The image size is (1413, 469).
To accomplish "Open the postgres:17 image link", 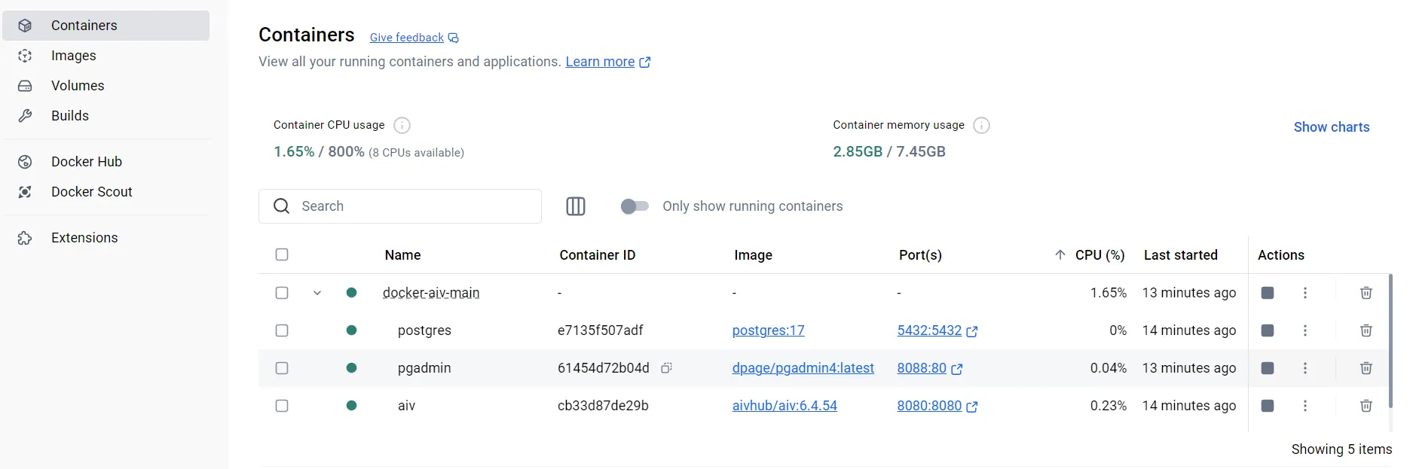I will click(x=769, y=330).
